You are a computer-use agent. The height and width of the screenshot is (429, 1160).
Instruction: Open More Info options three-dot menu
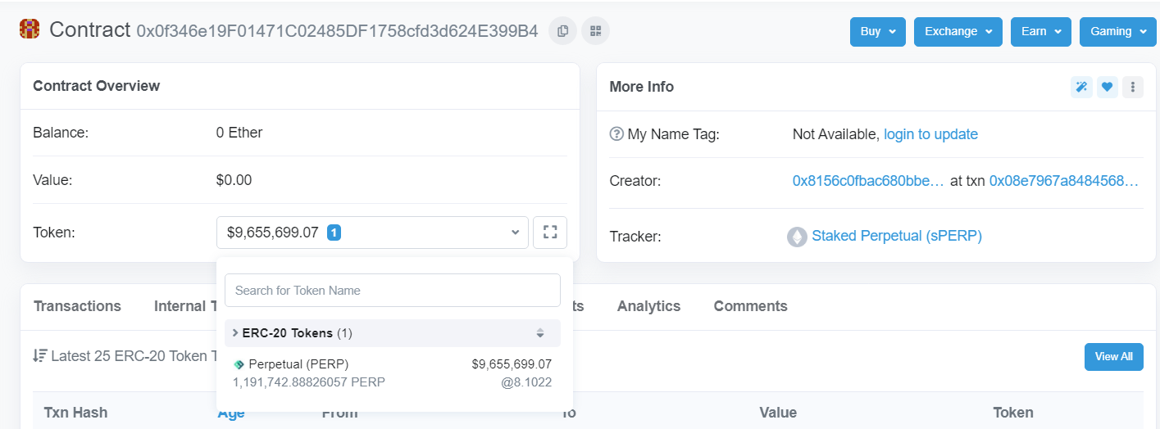(x=1133, y=87)
